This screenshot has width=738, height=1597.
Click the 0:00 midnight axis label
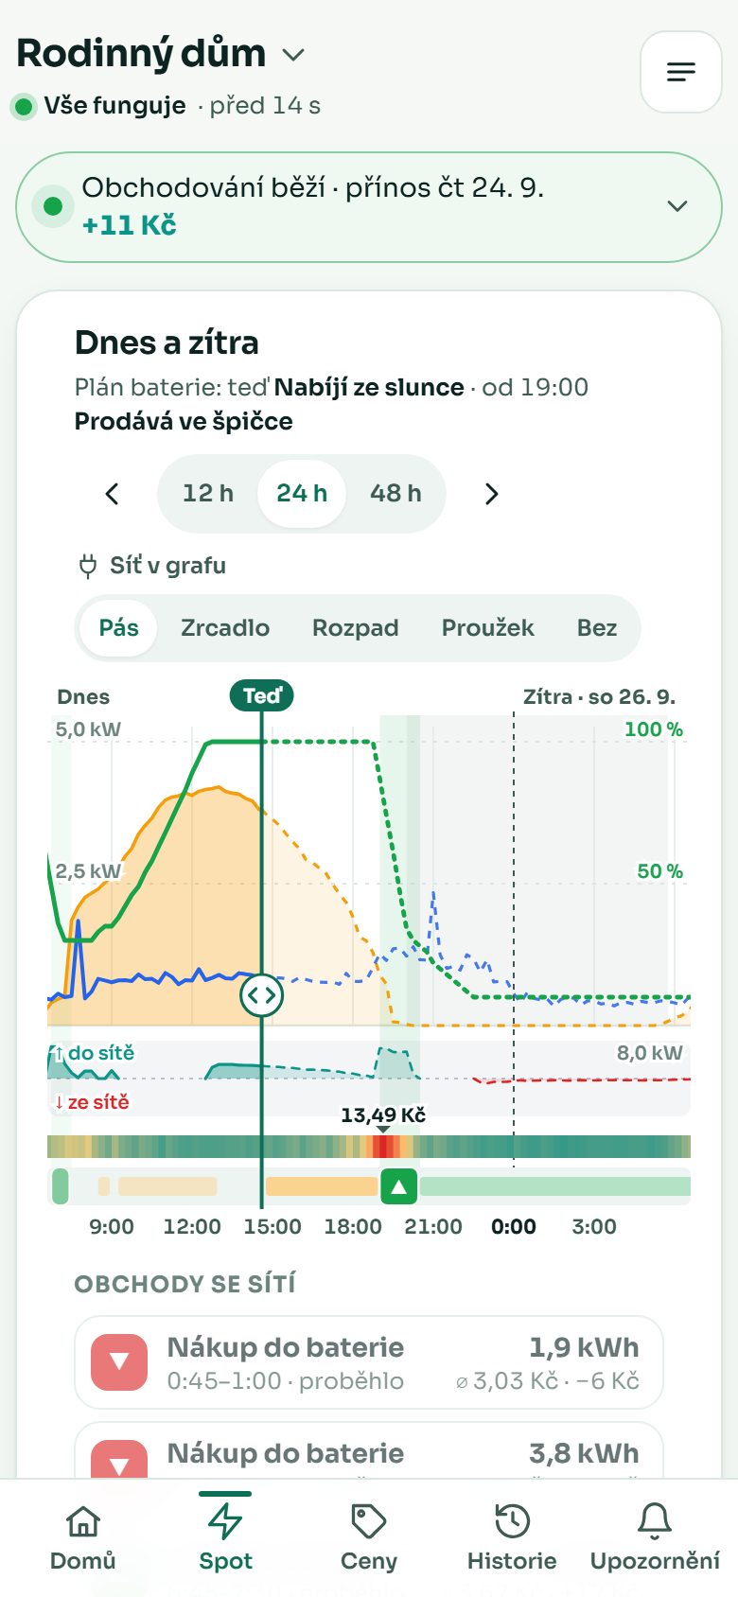[x=514, y=1227]
